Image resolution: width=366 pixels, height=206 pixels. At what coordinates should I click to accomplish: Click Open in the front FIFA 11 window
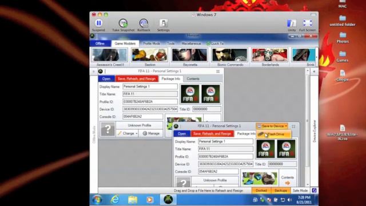[182, 134]
